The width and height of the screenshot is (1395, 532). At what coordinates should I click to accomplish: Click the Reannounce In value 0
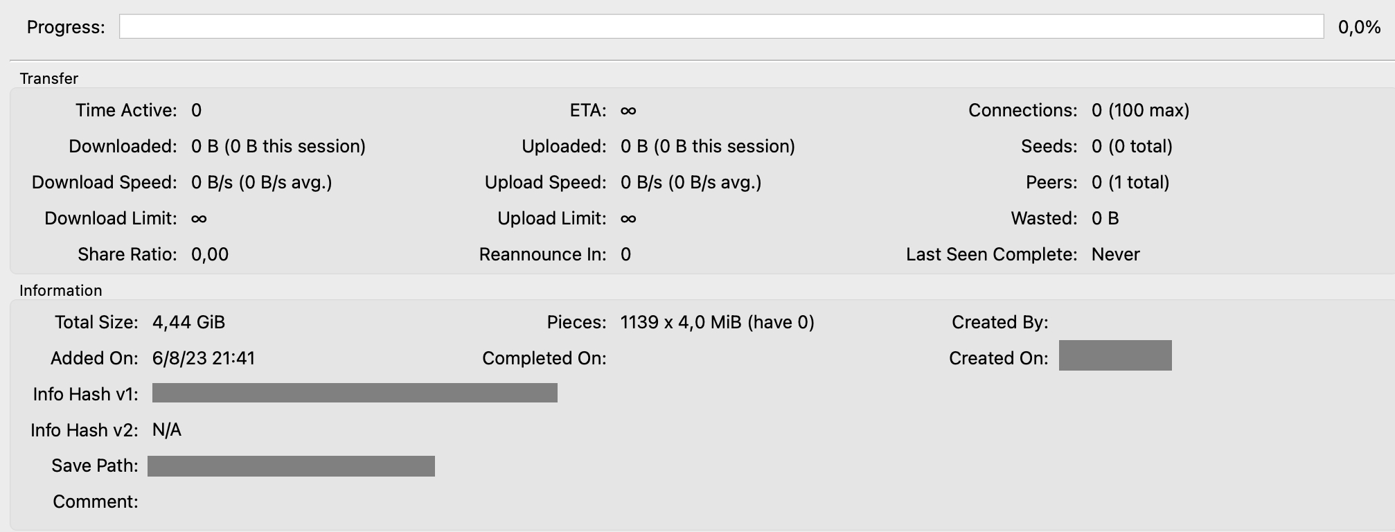[x=625, y=254]
